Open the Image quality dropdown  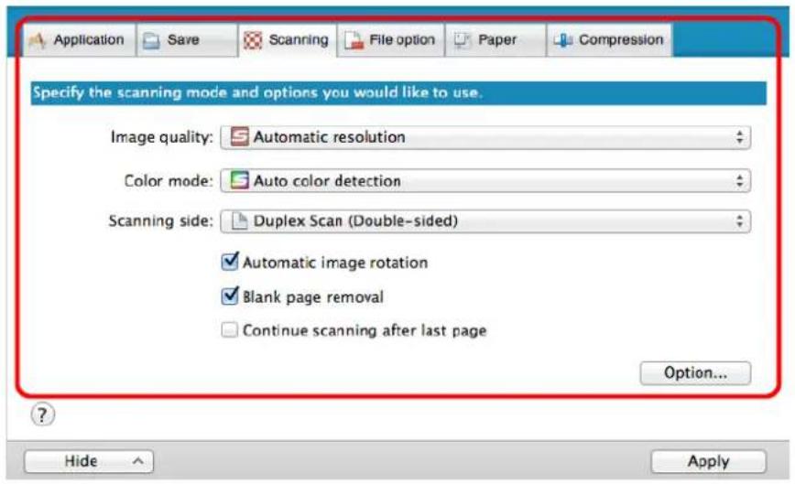[485, 137]
